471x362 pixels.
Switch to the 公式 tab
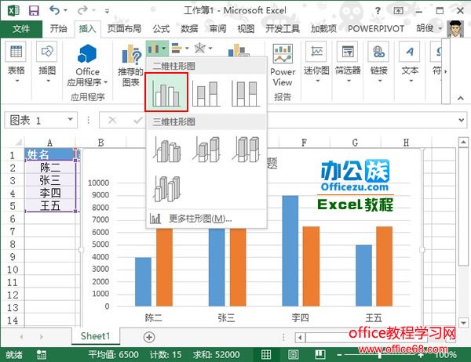(161, 29)
